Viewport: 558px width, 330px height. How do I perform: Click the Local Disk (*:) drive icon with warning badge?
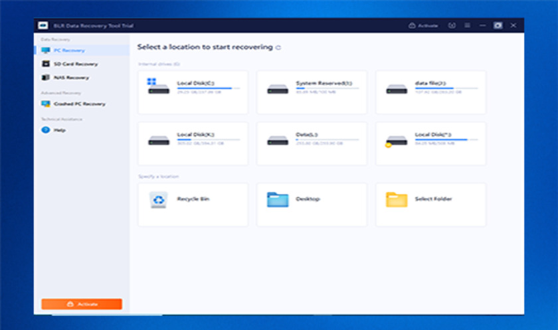pos(396,141)
